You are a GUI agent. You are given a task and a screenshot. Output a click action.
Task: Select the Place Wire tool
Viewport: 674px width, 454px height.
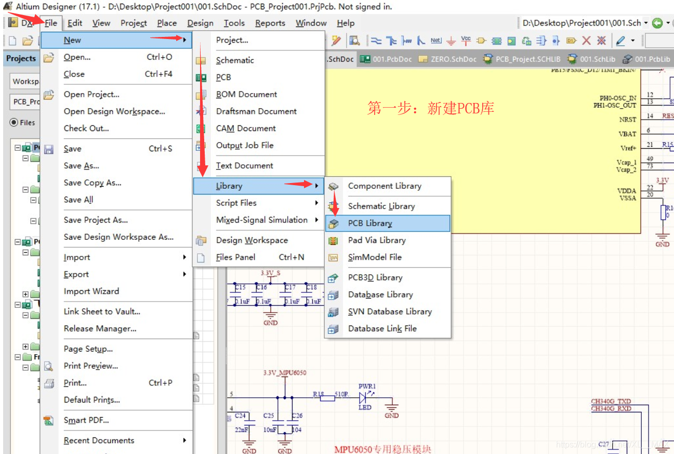click(x=376, y=41)
